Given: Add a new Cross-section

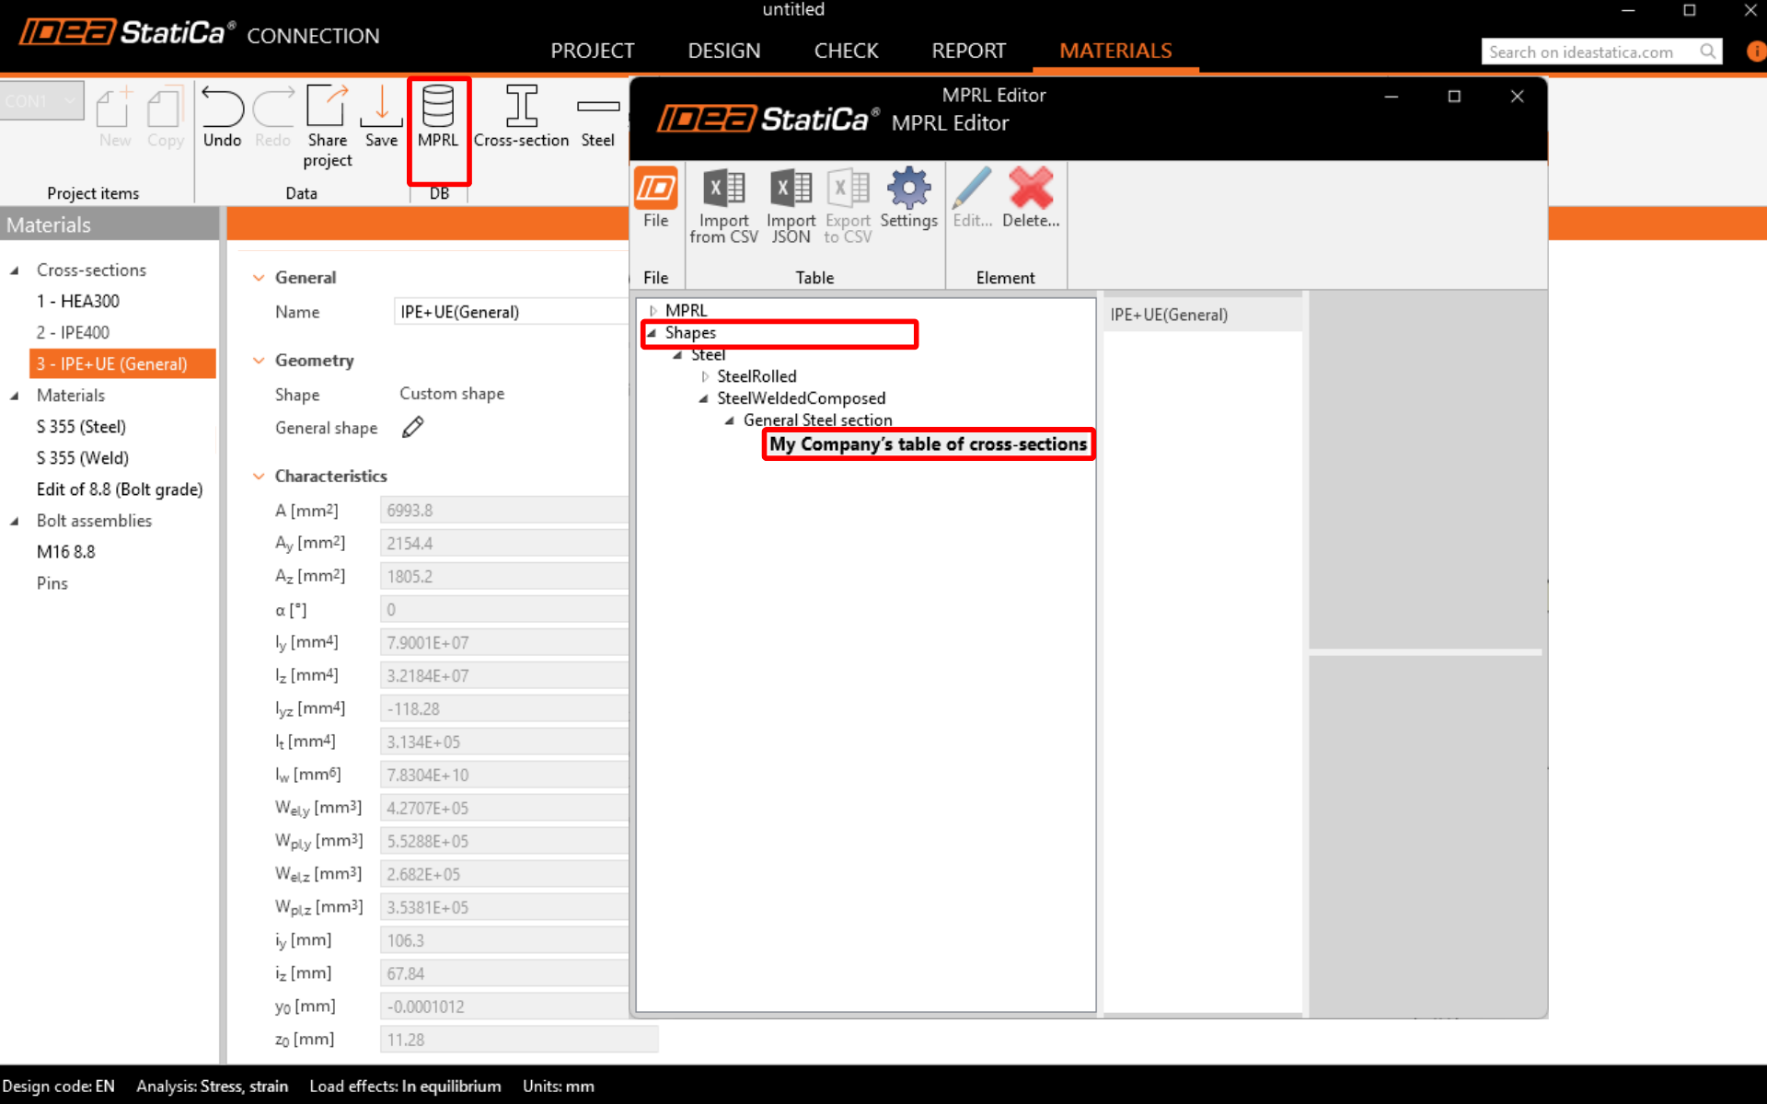Looking at the screenshot, I should point(521,116).
